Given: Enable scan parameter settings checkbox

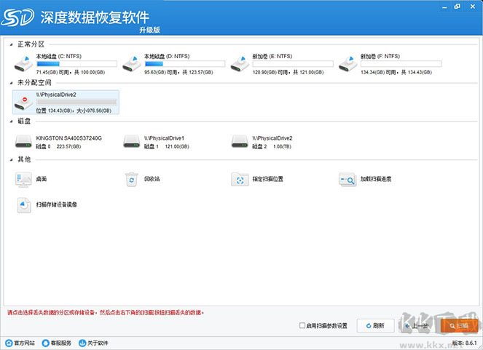Looking at the screenshot, I should pyautogui.click(x=302, y=325).
